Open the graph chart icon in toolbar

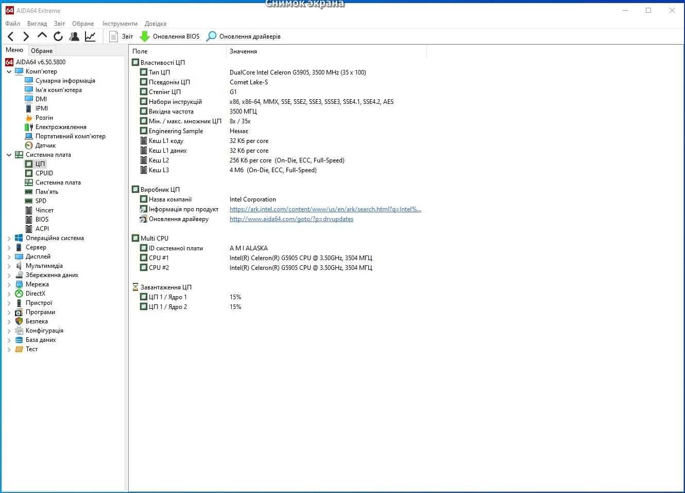pos(90,36)
